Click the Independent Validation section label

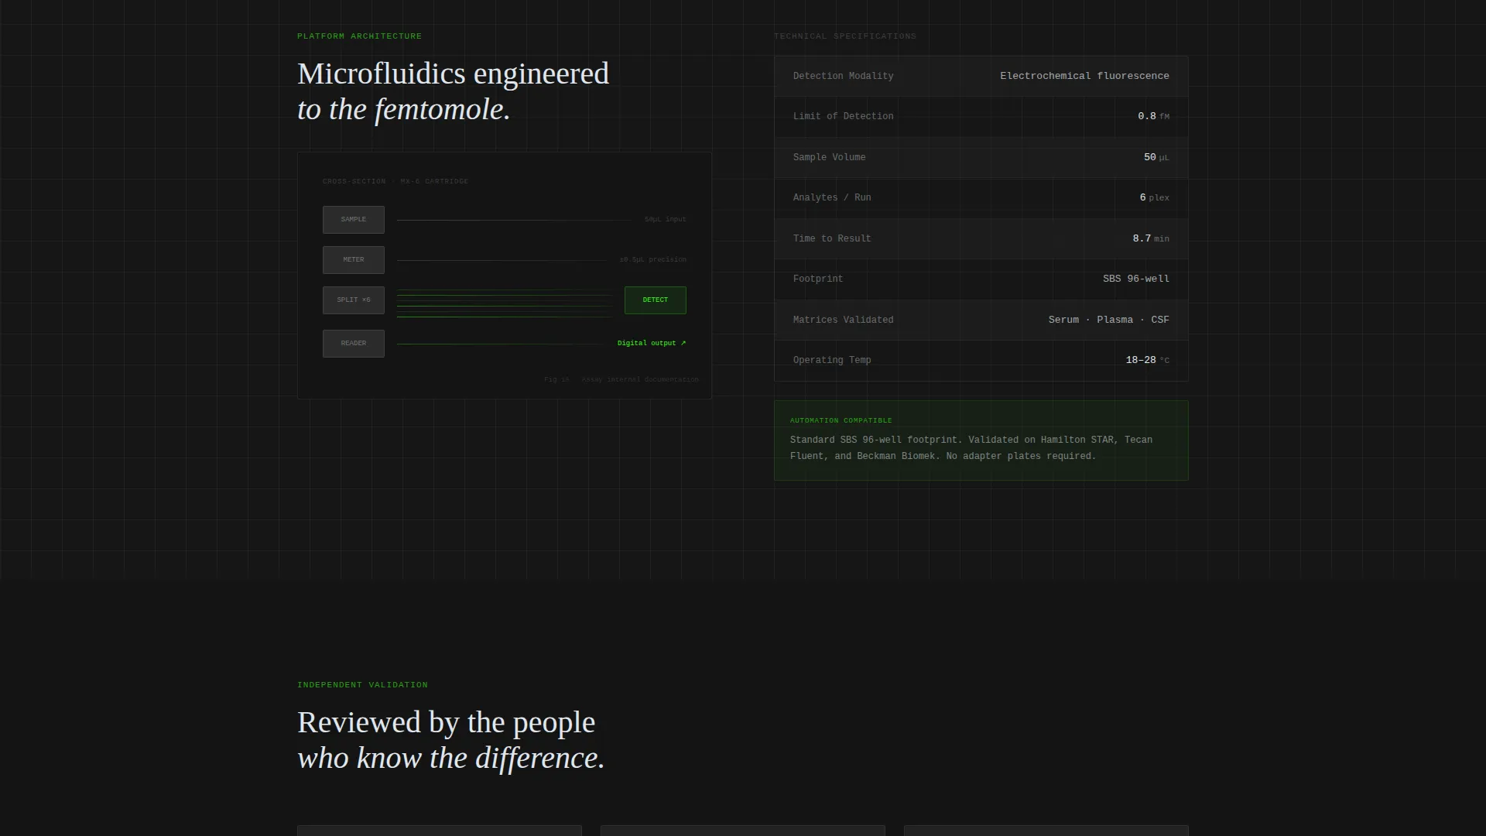coord(362,685)
